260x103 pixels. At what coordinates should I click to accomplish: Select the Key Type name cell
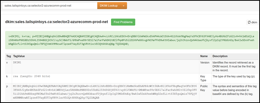[203, 78]
